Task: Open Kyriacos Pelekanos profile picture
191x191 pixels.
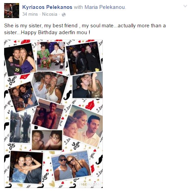Action: 12,11
